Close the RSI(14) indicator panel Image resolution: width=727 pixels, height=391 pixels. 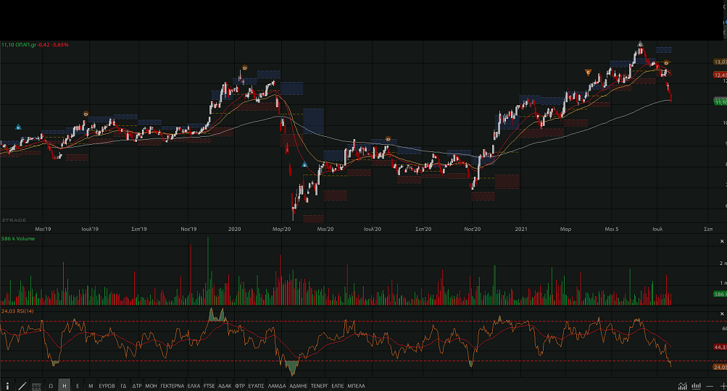point(722,313)
